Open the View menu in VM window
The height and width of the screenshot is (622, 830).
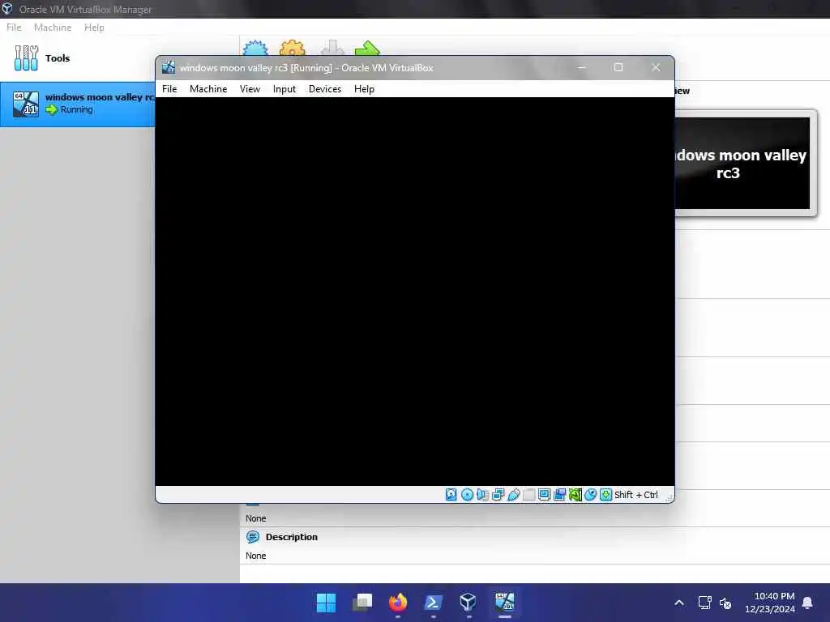[x=250, y=89]
